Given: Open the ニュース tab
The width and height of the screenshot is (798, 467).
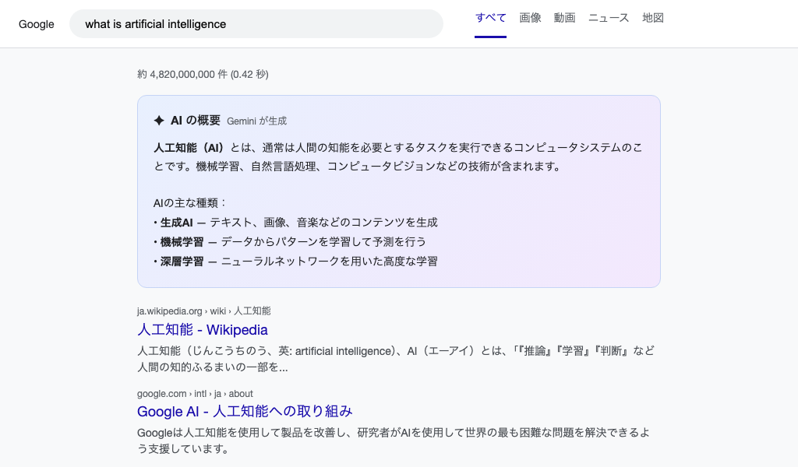Looking at the screenshot, I should 608,17.
